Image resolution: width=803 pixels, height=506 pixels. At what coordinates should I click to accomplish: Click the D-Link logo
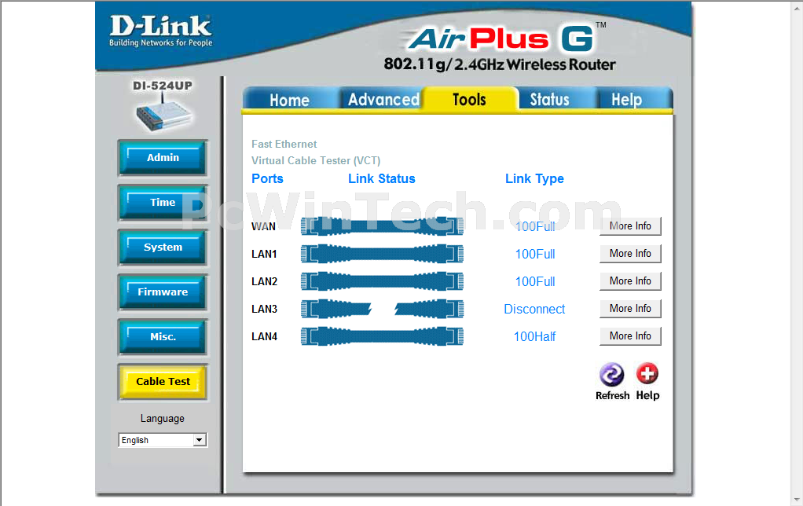coord(160,31)
